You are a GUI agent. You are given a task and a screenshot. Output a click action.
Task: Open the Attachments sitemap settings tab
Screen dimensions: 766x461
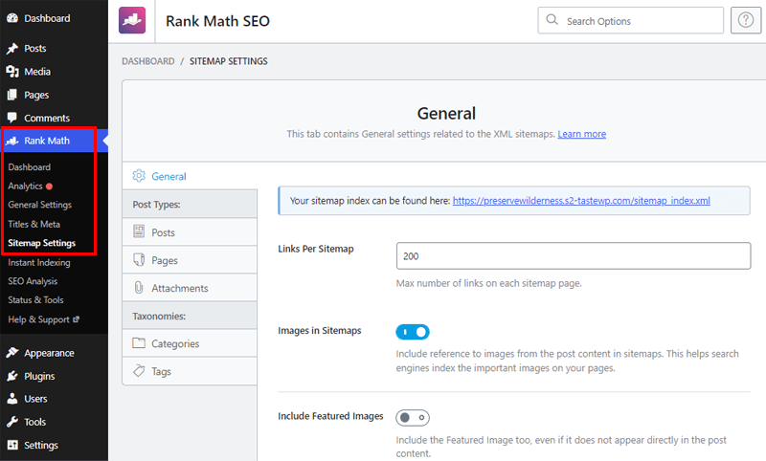(x=190, y=288)
